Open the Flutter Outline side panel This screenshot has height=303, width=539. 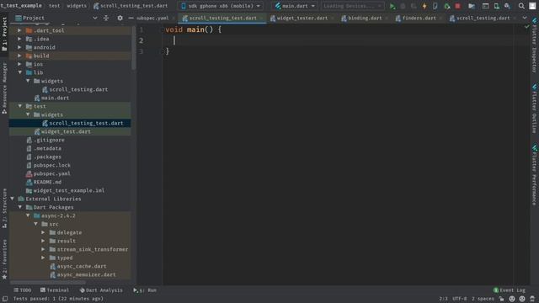pos(535,109)
